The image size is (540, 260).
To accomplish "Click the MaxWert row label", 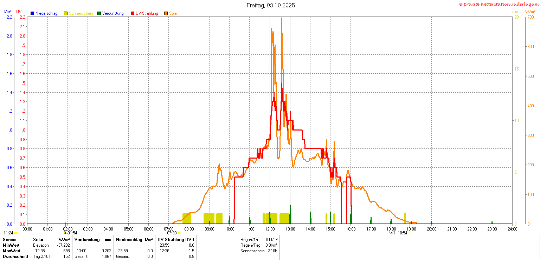I will (11, 251).
